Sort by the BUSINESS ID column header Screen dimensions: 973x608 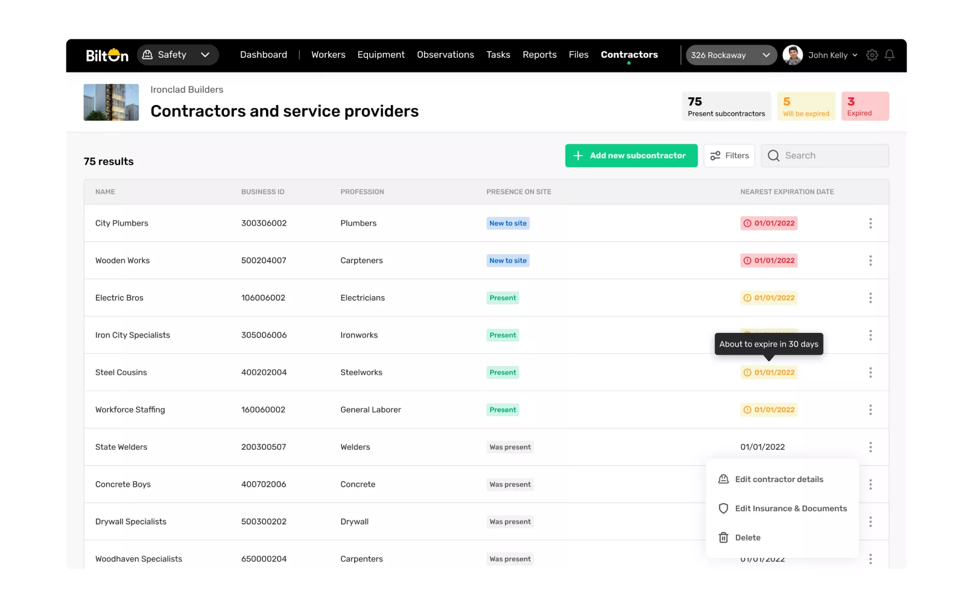pos(263,192)
